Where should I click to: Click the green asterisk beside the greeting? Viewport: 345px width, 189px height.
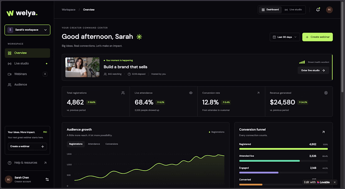pyautogui.click(x=139, y=37)
